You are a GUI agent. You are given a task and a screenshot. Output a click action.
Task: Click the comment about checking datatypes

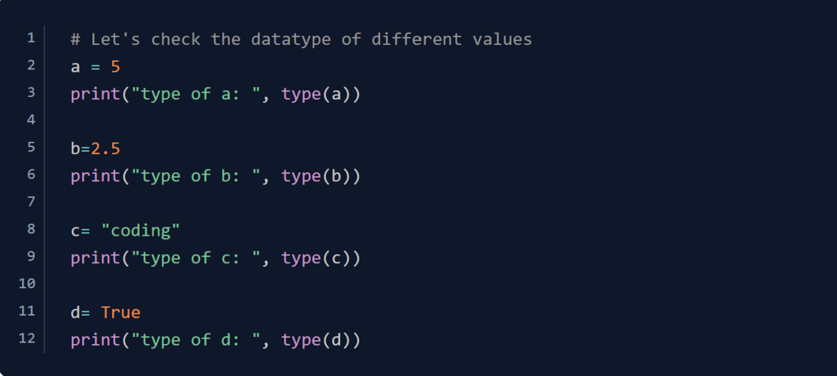pos(301,39)
